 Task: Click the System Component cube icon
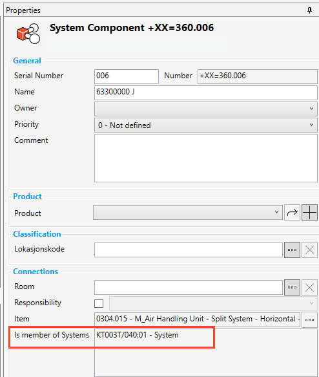tap(28, 34)
